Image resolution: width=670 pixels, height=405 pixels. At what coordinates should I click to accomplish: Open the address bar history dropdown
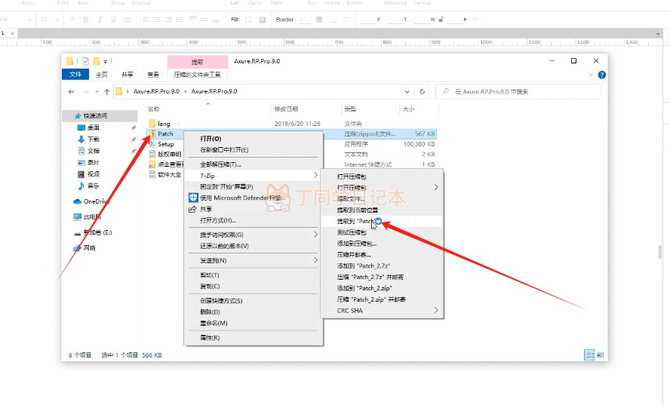pos(407,91)
